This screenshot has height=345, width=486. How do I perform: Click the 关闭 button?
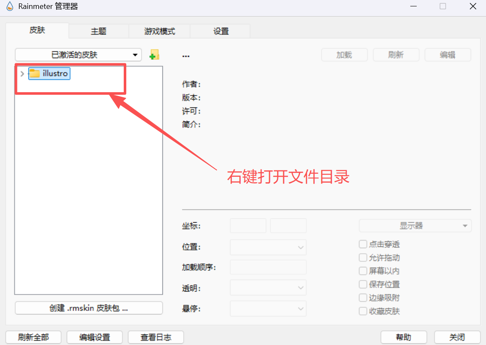[x=457, y=337]
